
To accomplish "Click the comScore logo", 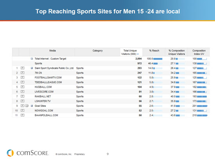I will [28, 153].
